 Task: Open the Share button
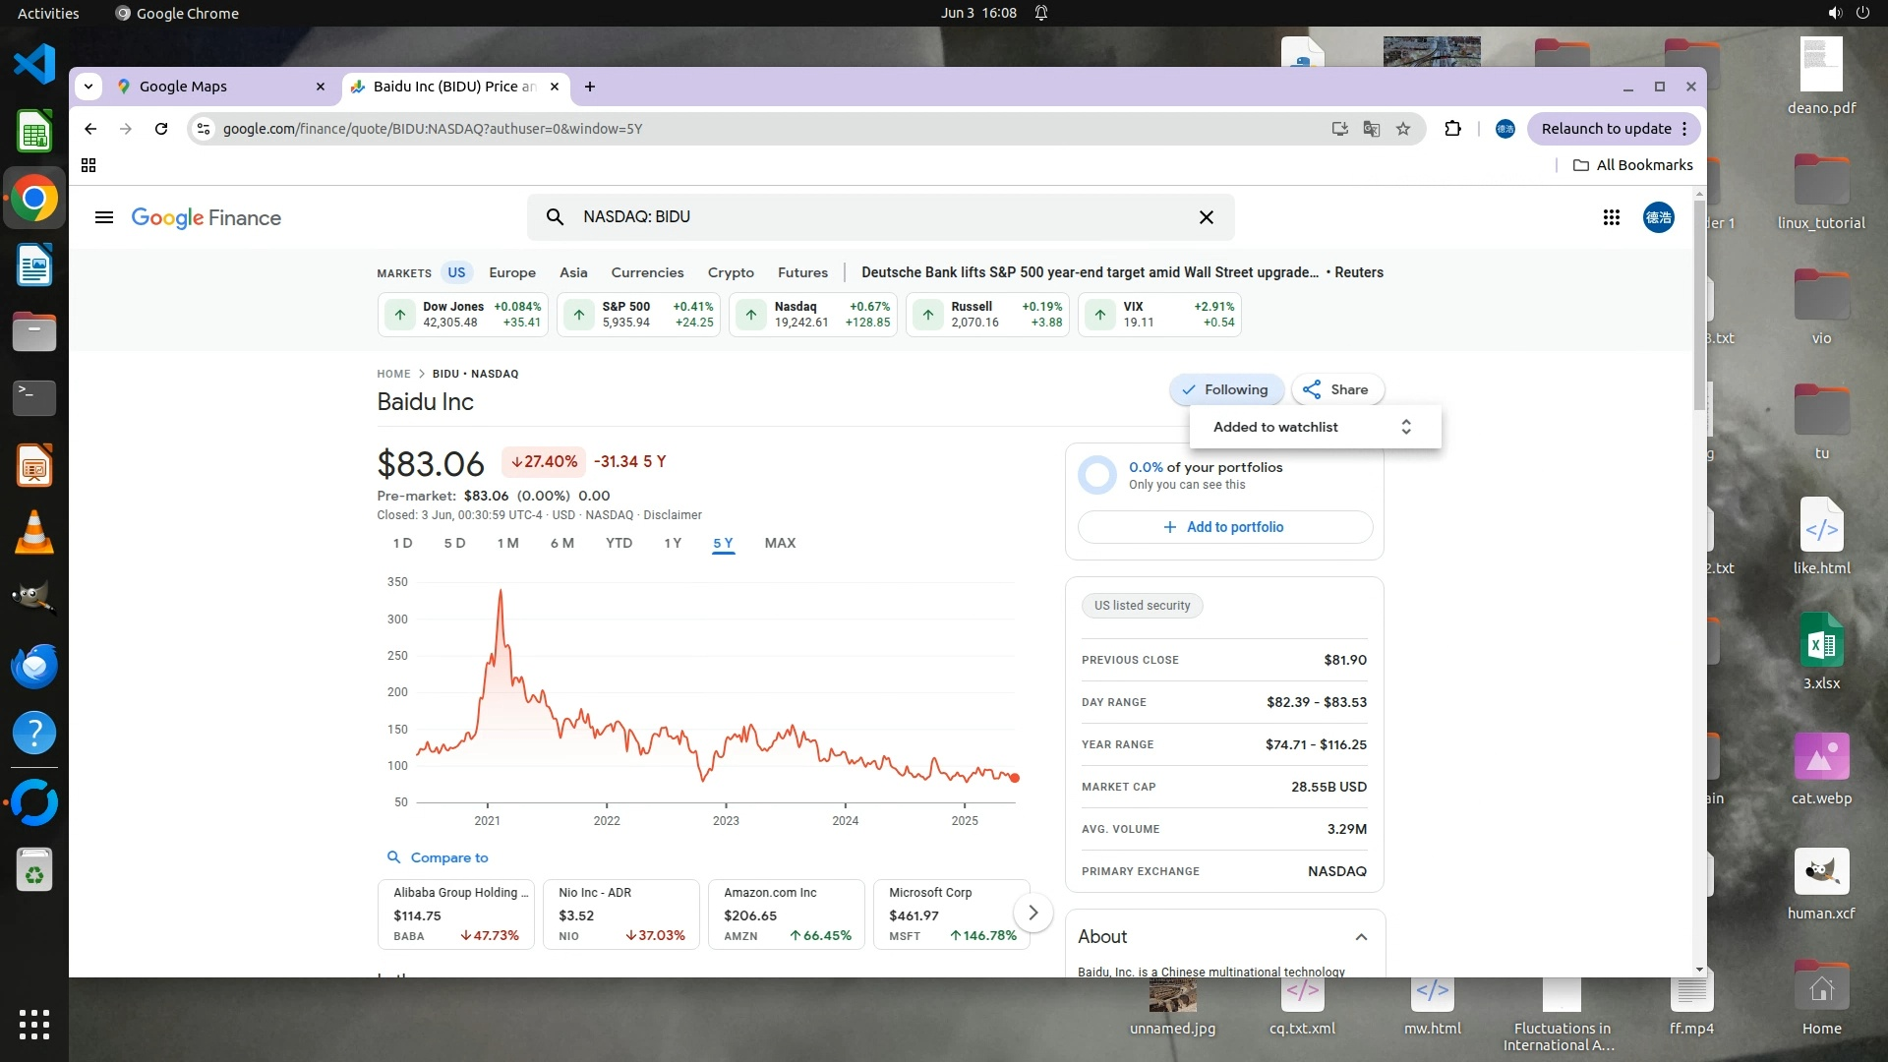click(x=1336, y=389)
